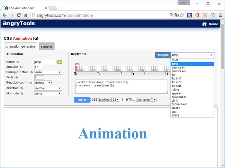
Task: Select 'bounce in' from sample list
Action: click(x=178, y=68)
